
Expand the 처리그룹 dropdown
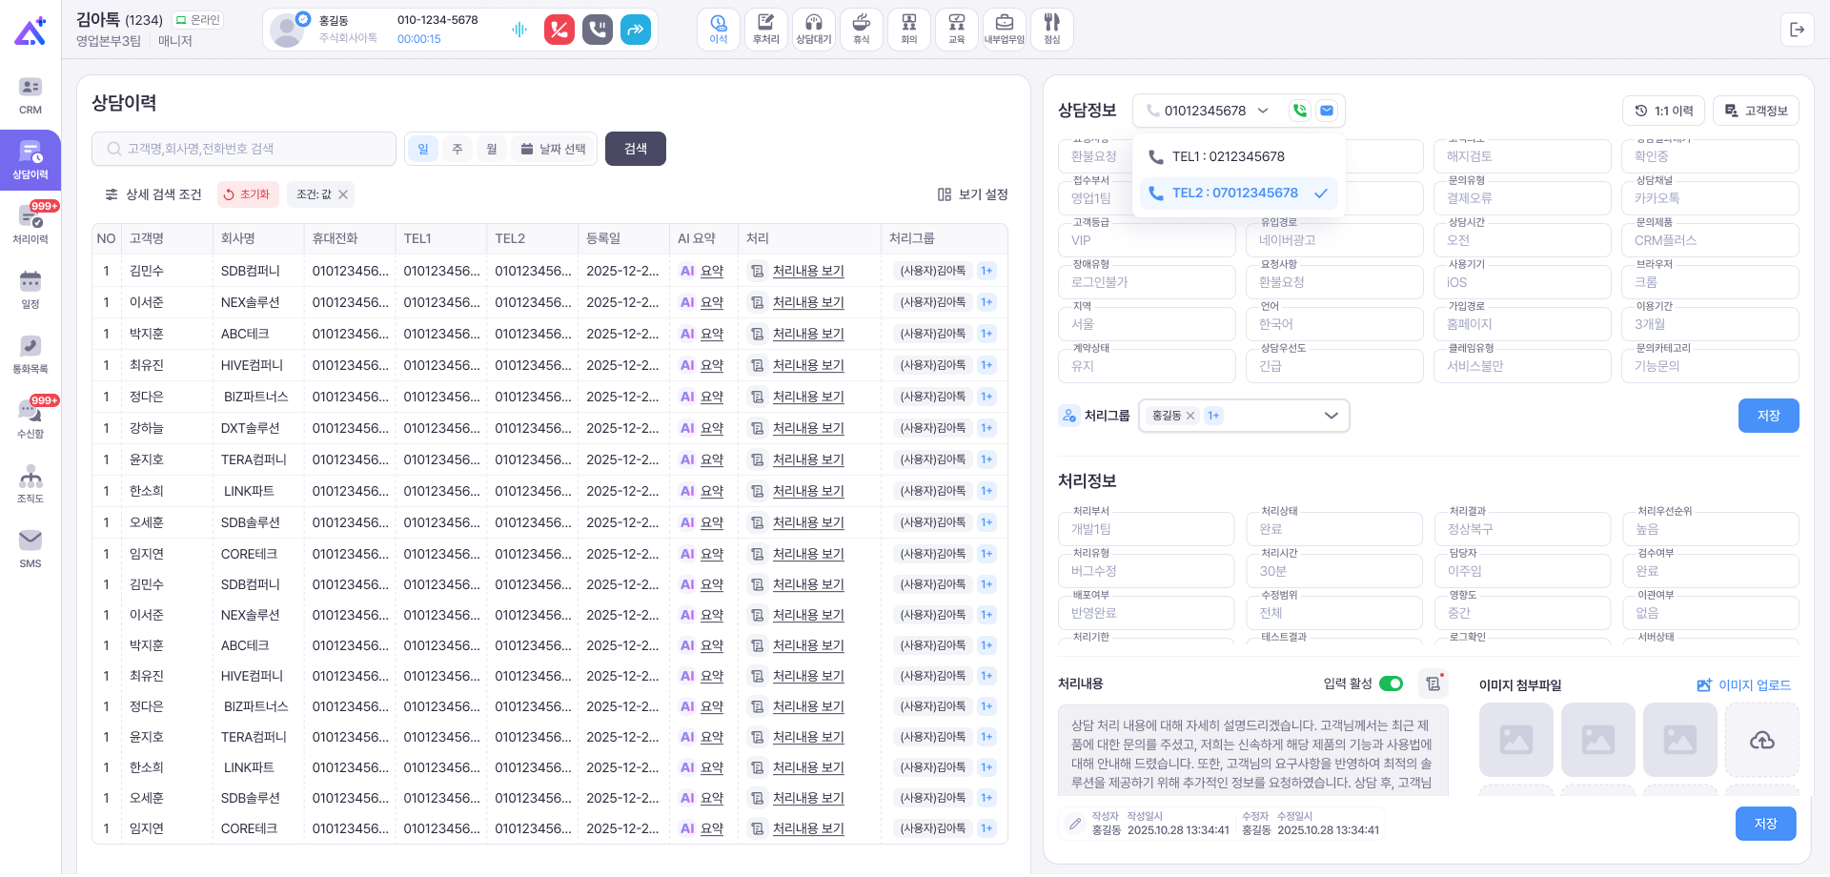(1331, 416)
